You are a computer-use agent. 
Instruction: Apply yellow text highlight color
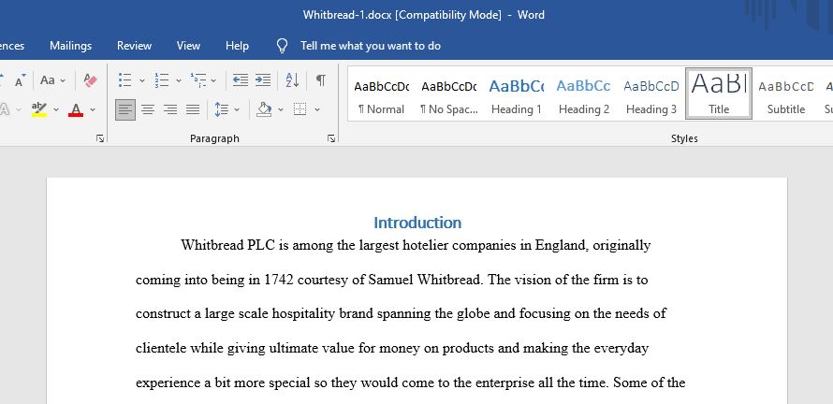click(x=39, y=110)
